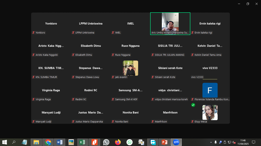261x146 pixels.
Task: Open the Windows notification center
Action: (x=254, y=142)
